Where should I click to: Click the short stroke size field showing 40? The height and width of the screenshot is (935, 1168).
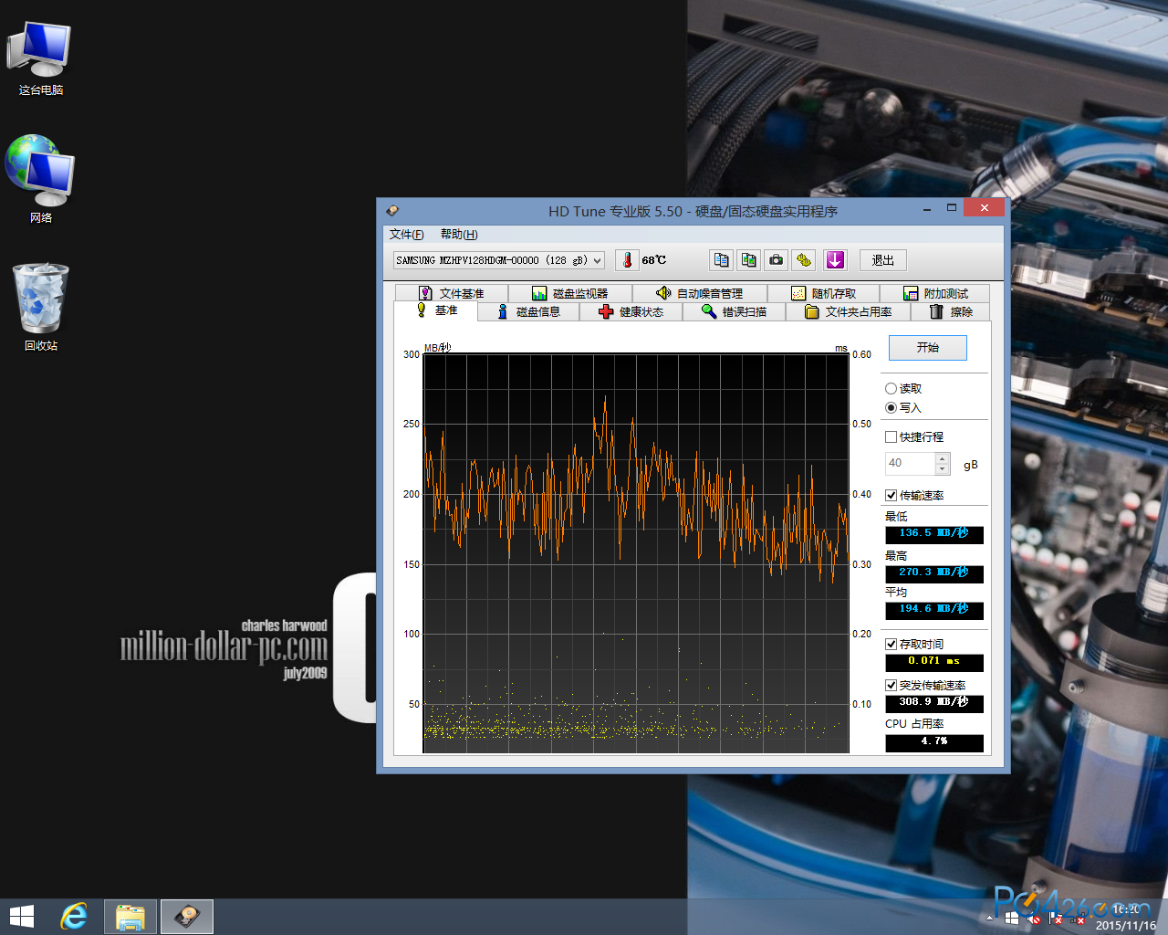point(910,464)
